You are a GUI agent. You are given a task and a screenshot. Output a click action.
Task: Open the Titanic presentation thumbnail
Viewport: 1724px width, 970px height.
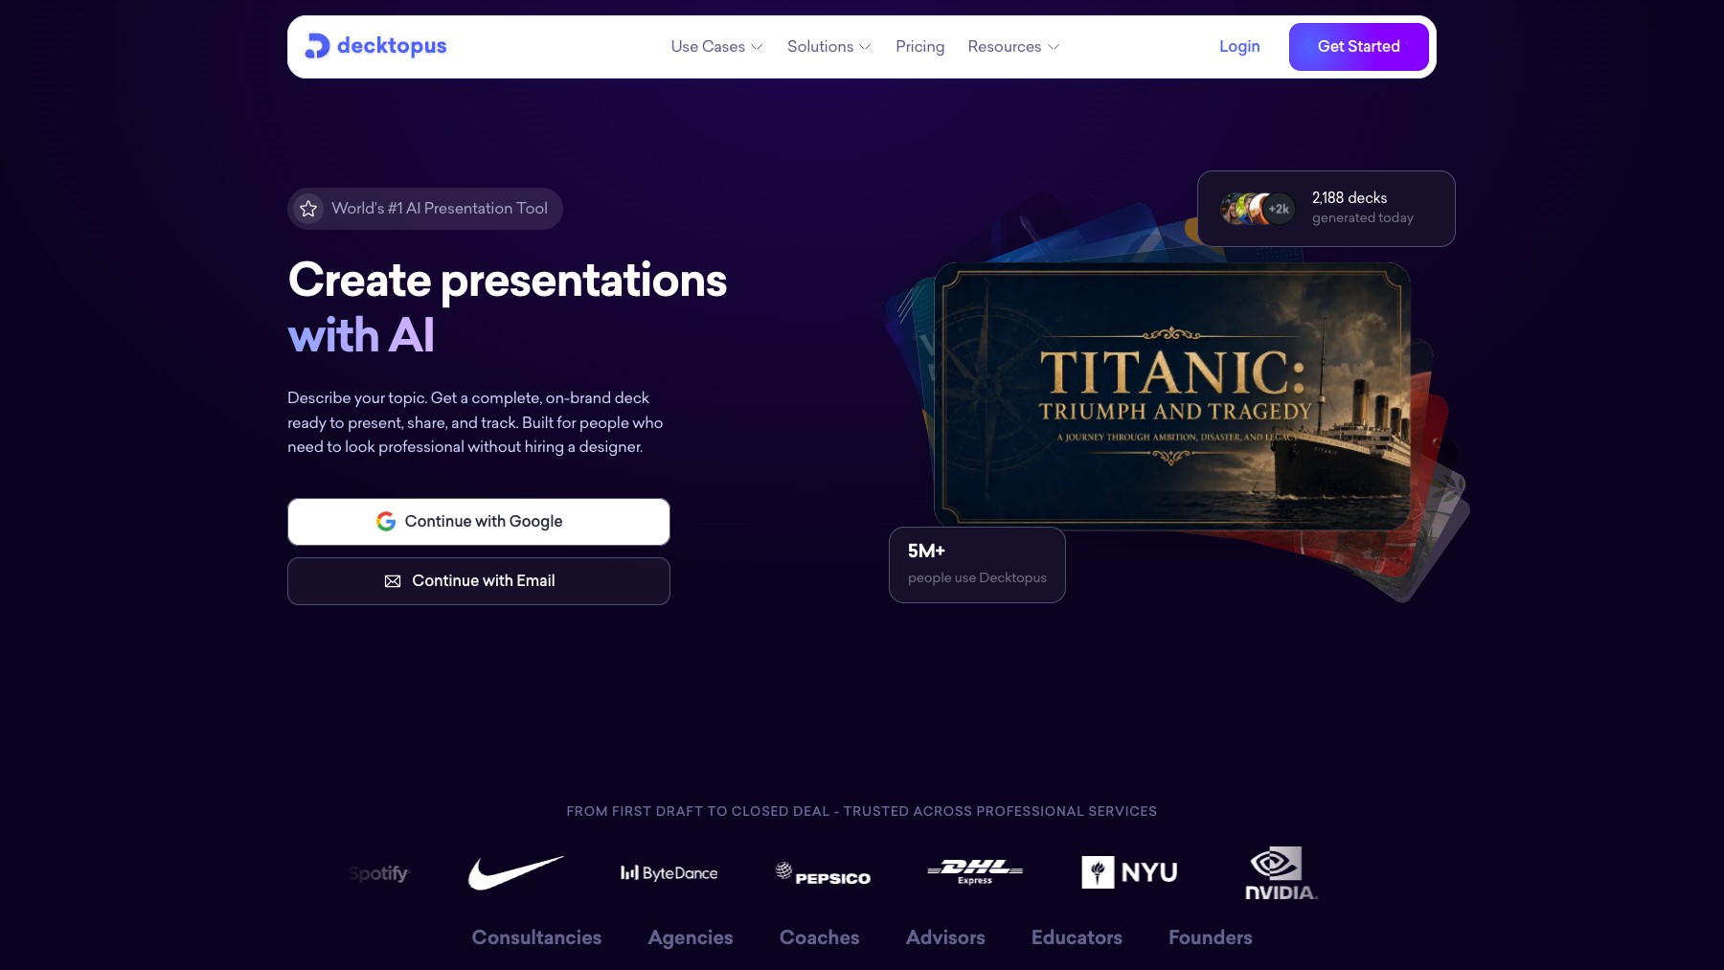point(1172,395)
